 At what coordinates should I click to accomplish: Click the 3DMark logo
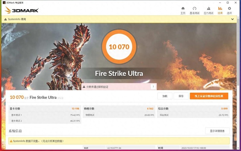pos(21,10)
